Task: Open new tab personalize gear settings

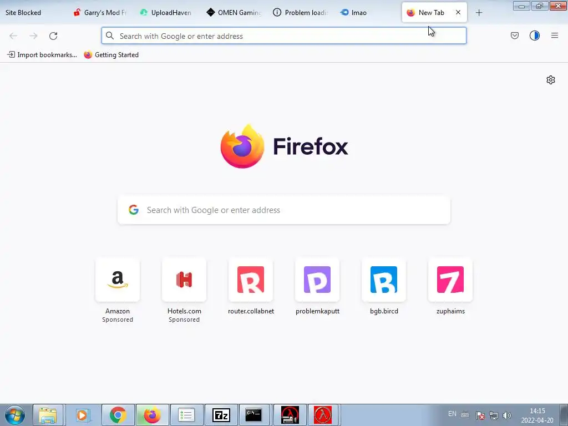Action: 551,80
